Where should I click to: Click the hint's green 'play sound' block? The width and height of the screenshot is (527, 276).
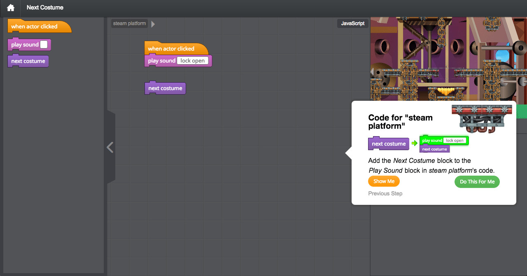444,141
